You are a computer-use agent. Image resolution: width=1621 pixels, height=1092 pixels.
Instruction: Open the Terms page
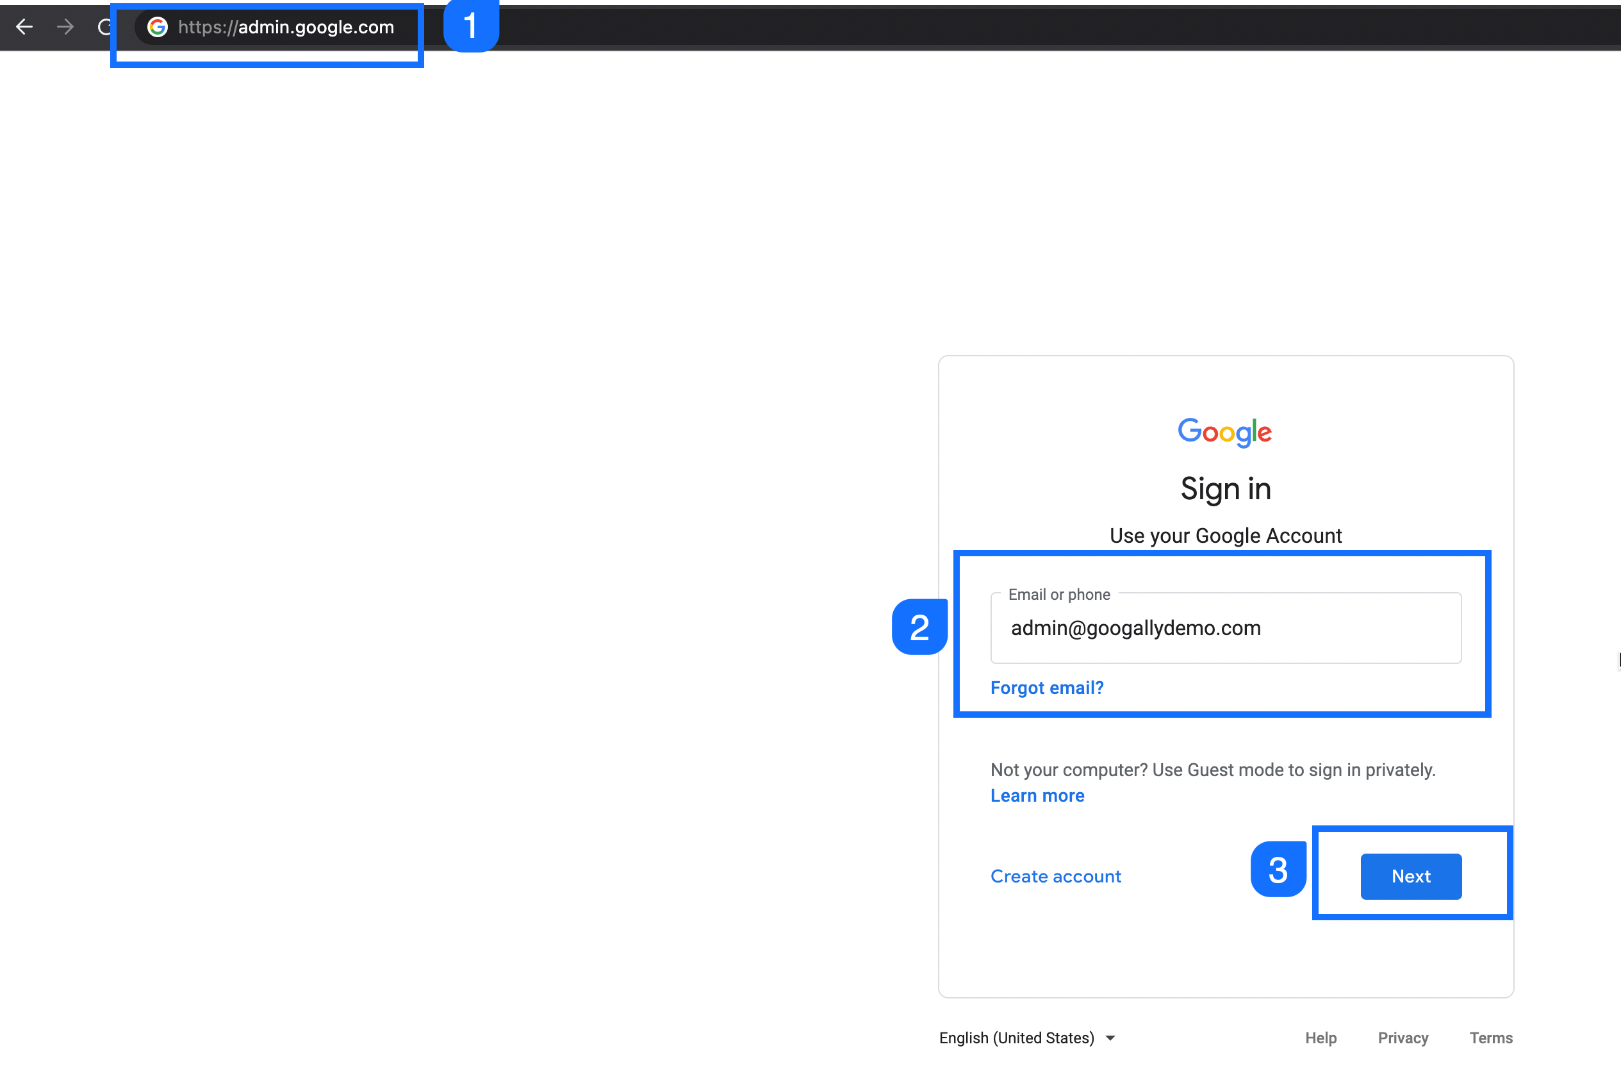click(x=1491, y=1037)
